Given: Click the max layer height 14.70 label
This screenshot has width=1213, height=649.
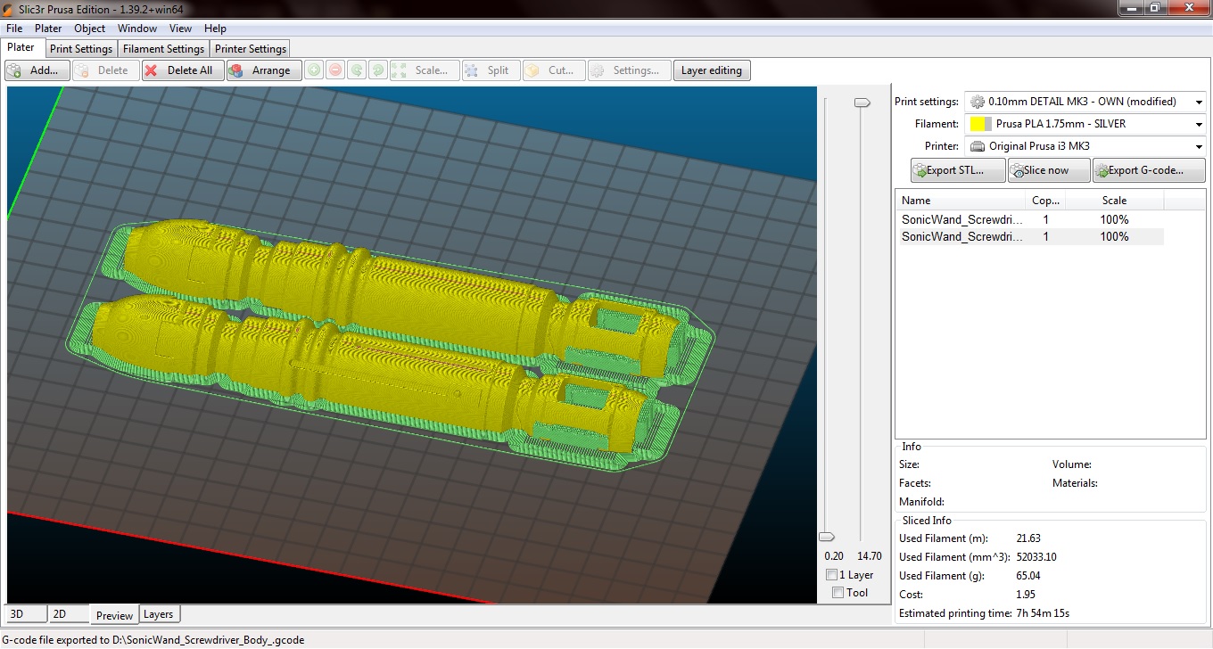Looking at the screenshot, I should pyautogui.click(x=869, y=556).
